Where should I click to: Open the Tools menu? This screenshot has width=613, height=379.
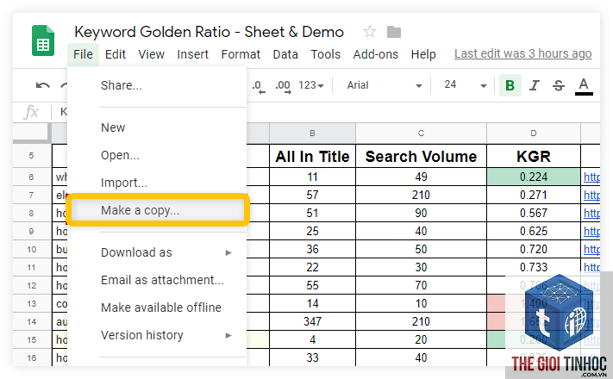tap(326, 54)
